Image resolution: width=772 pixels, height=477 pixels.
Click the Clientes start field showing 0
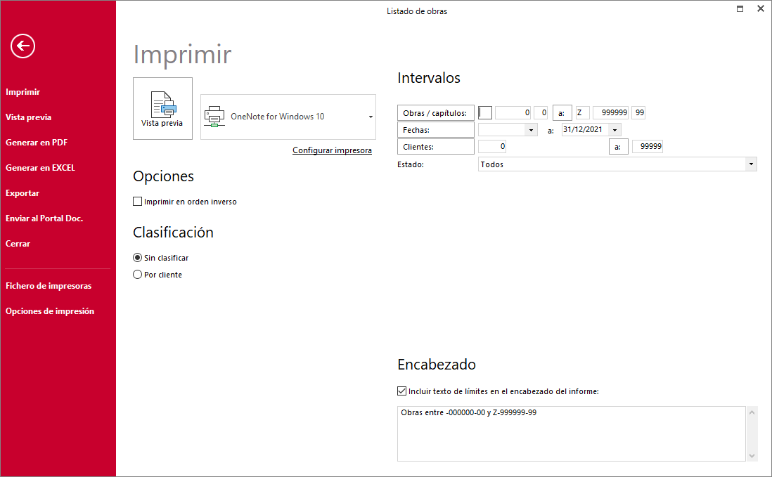492,147
